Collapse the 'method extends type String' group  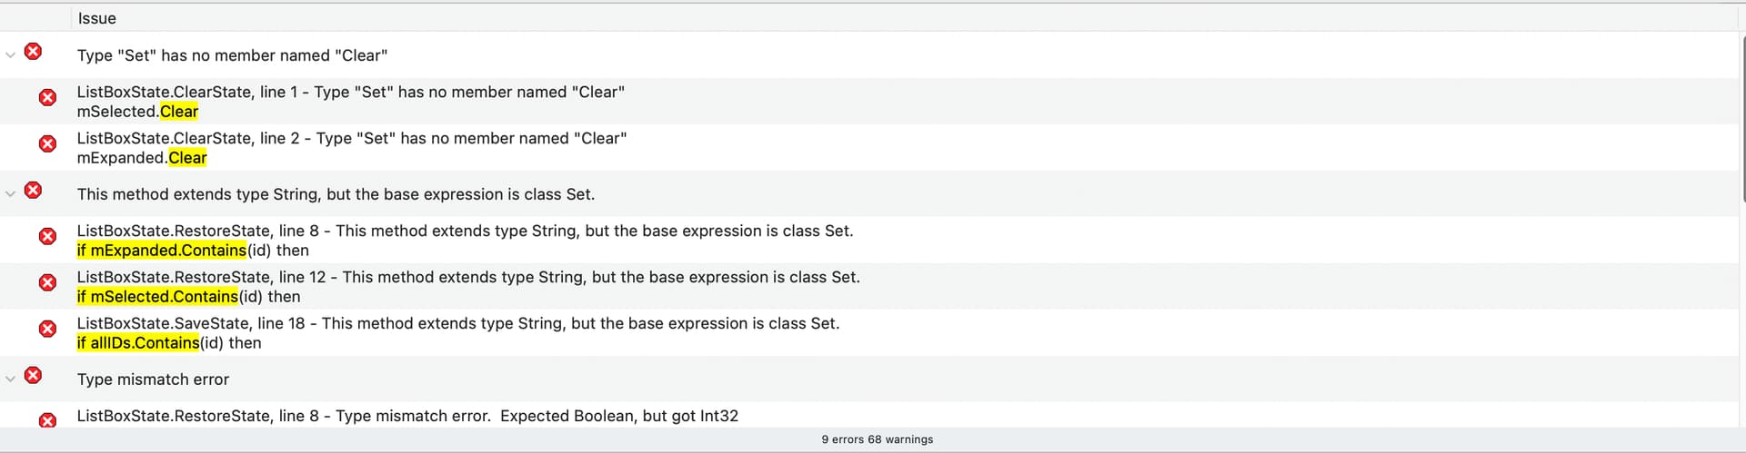11,194
